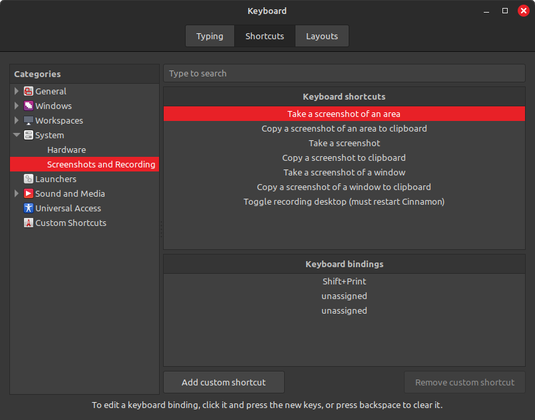The height and width of the screenshot is (420, 535).
Task: Click the Launchers category icon
Action: click(29, 179)
